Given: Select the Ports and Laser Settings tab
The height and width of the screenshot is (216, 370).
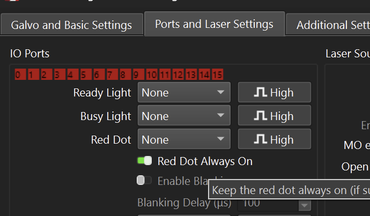Looking at the screenshot, I should pyautogui.click(x=214, y=24).
